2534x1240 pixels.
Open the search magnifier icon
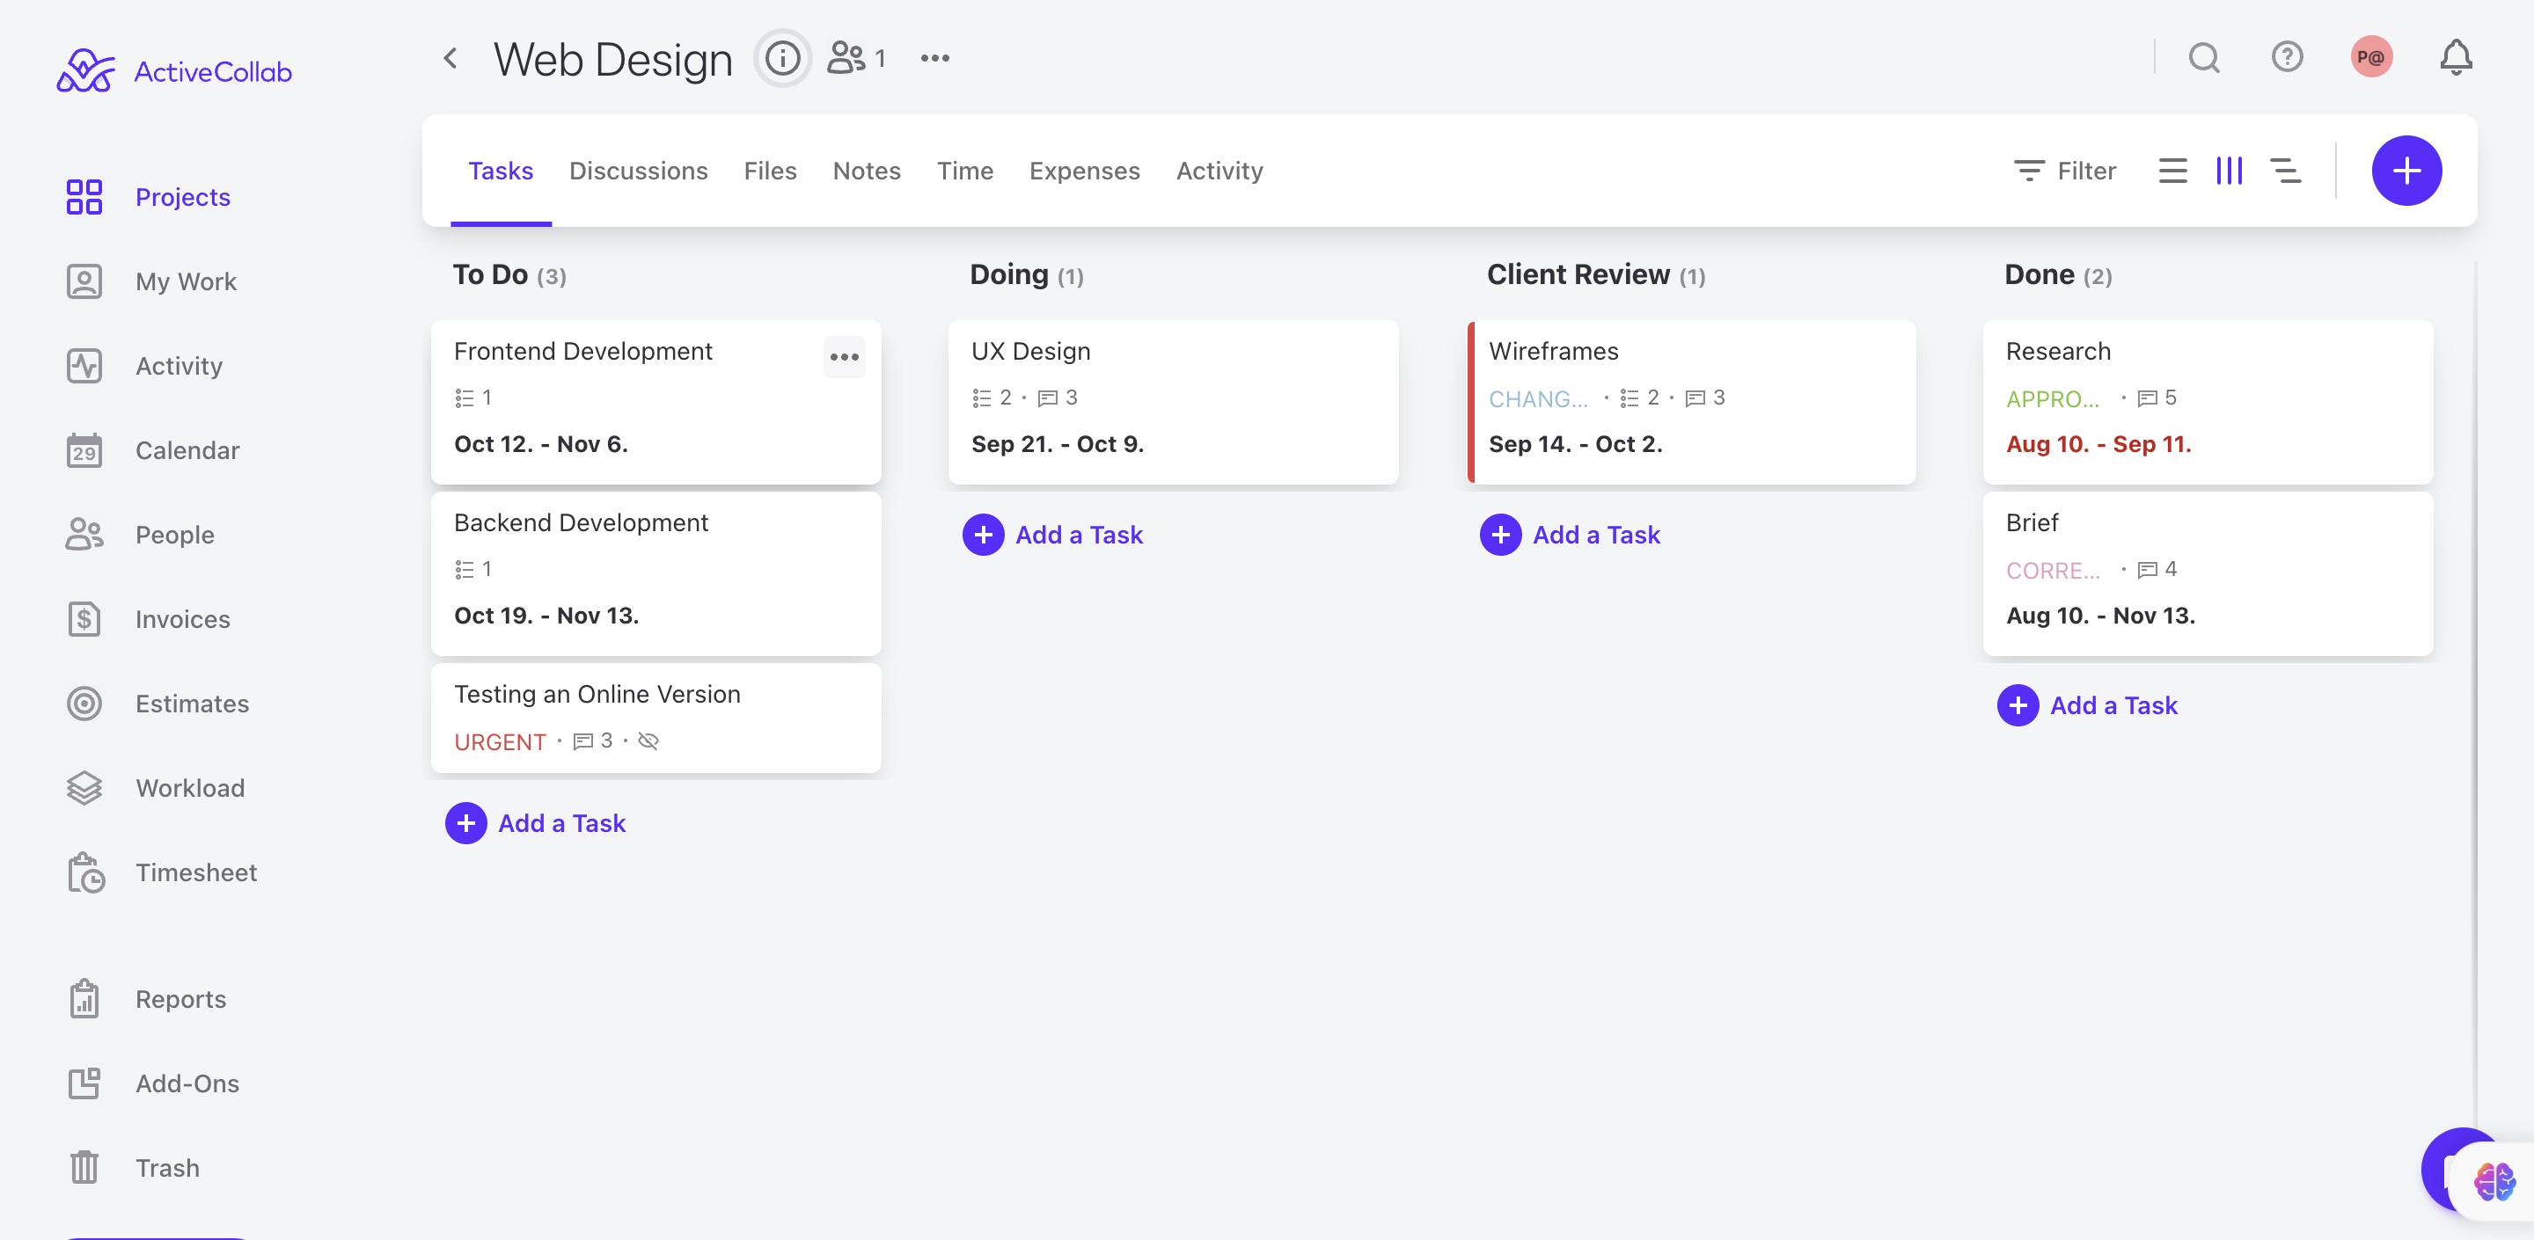coord(2203,58)
